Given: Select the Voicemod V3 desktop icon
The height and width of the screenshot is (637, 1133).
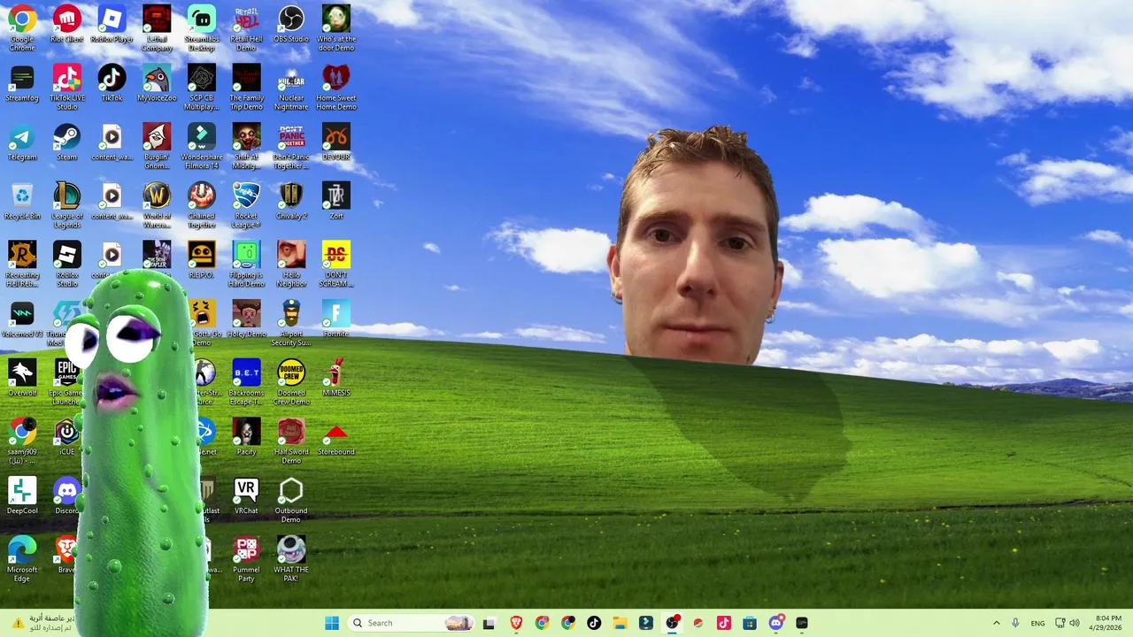Looking at the screenshot, I should 22,319.
